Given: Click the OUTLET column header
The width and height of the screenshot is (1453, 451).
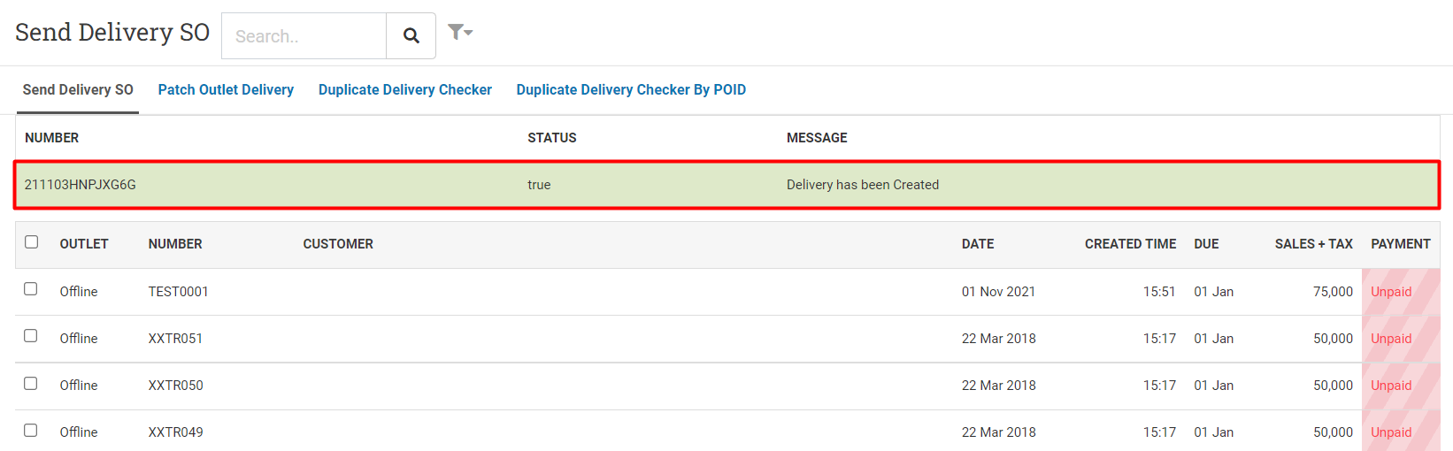Looking at the screenshot, I should point(84,244).
